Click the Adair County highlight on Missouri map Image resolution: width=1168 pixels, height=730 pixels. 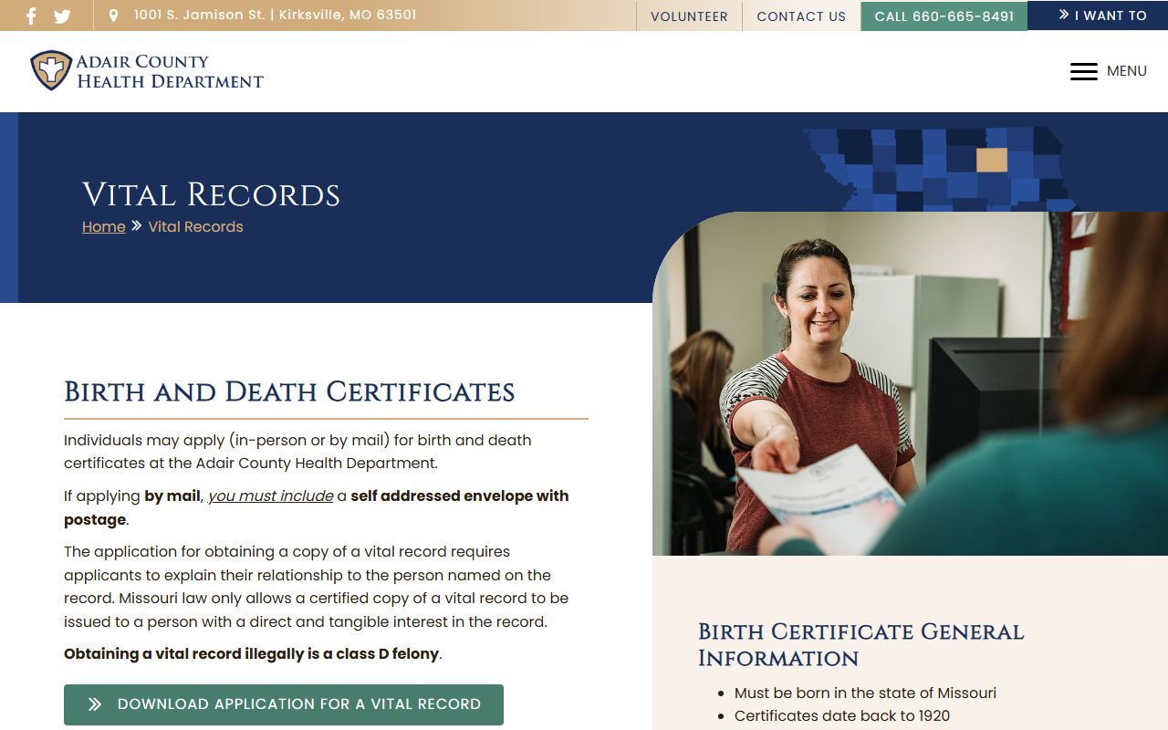pyautogui.click(x=992, y=160)
